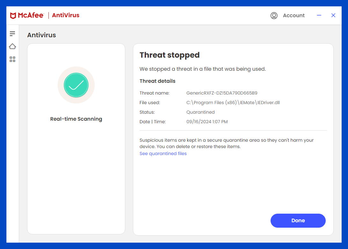
Task: Minimize the McAfee window
Action: (319, 15)
